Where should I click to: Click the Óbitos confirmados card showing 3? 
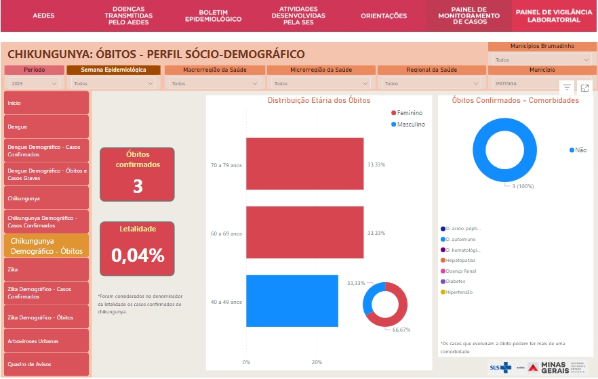[x=137, y=175]
